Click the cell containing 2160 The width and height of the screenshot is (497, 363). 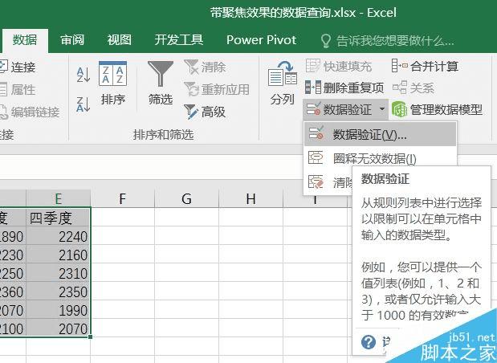click(x=59, y=255)
